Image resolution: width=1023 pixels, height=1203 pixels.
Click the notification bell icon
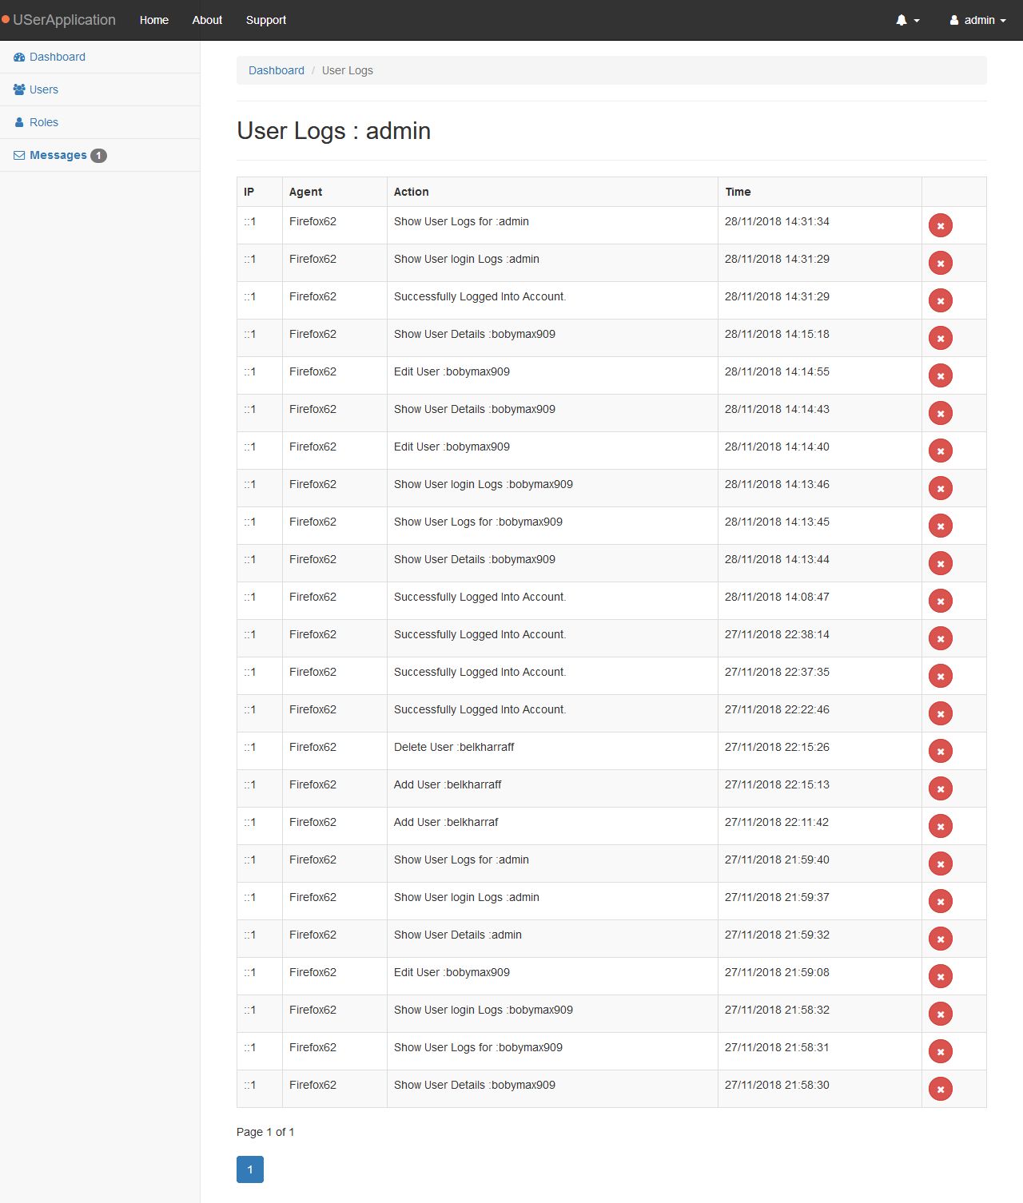pyautogui.click(x=901, y=20)
